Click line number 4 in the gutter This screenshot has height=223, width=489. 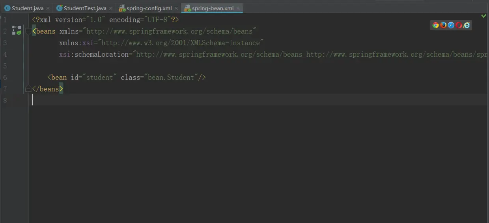coord(5,54)
